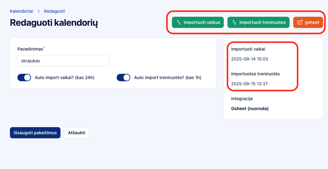The width and height of the screenshot is (328, 169).
Task: Open the orange gsheet button
Action: tap(308, 22)
